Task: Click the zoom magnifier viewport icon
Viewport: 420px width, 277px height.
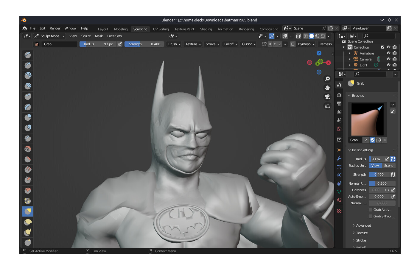Action: pyautogui.click(x=327, y=79)
